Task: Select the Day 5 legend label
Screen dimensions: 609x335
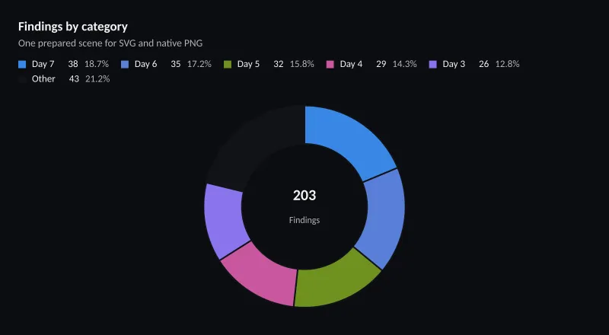Action: [x=248, y=64]
